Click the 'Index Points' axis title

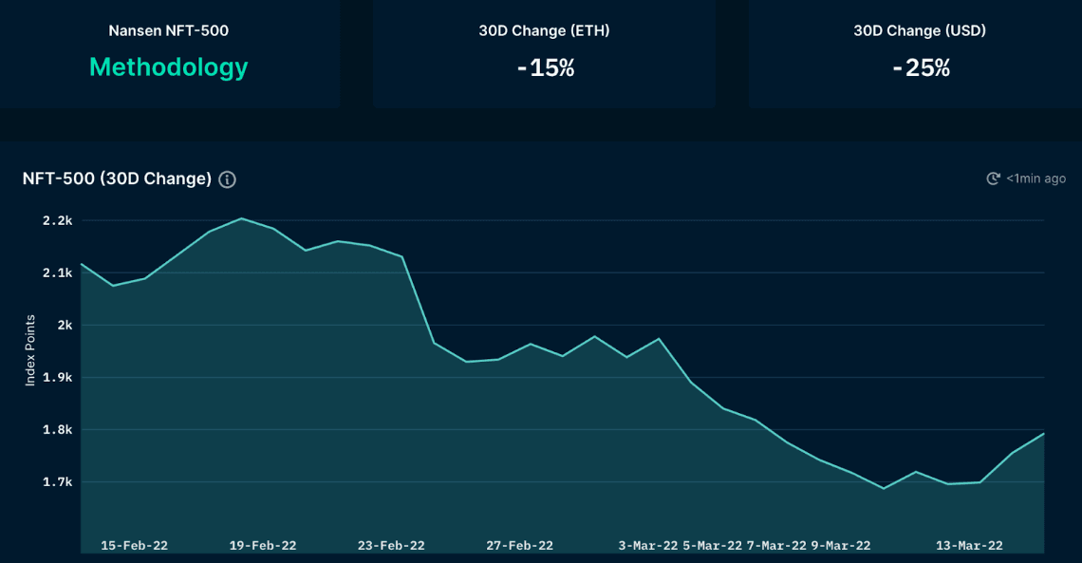tap(30, 350)
